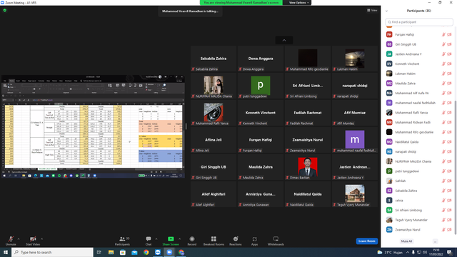Open the more options button beside Mute All
Screen dimensions: 457x257
435,241
